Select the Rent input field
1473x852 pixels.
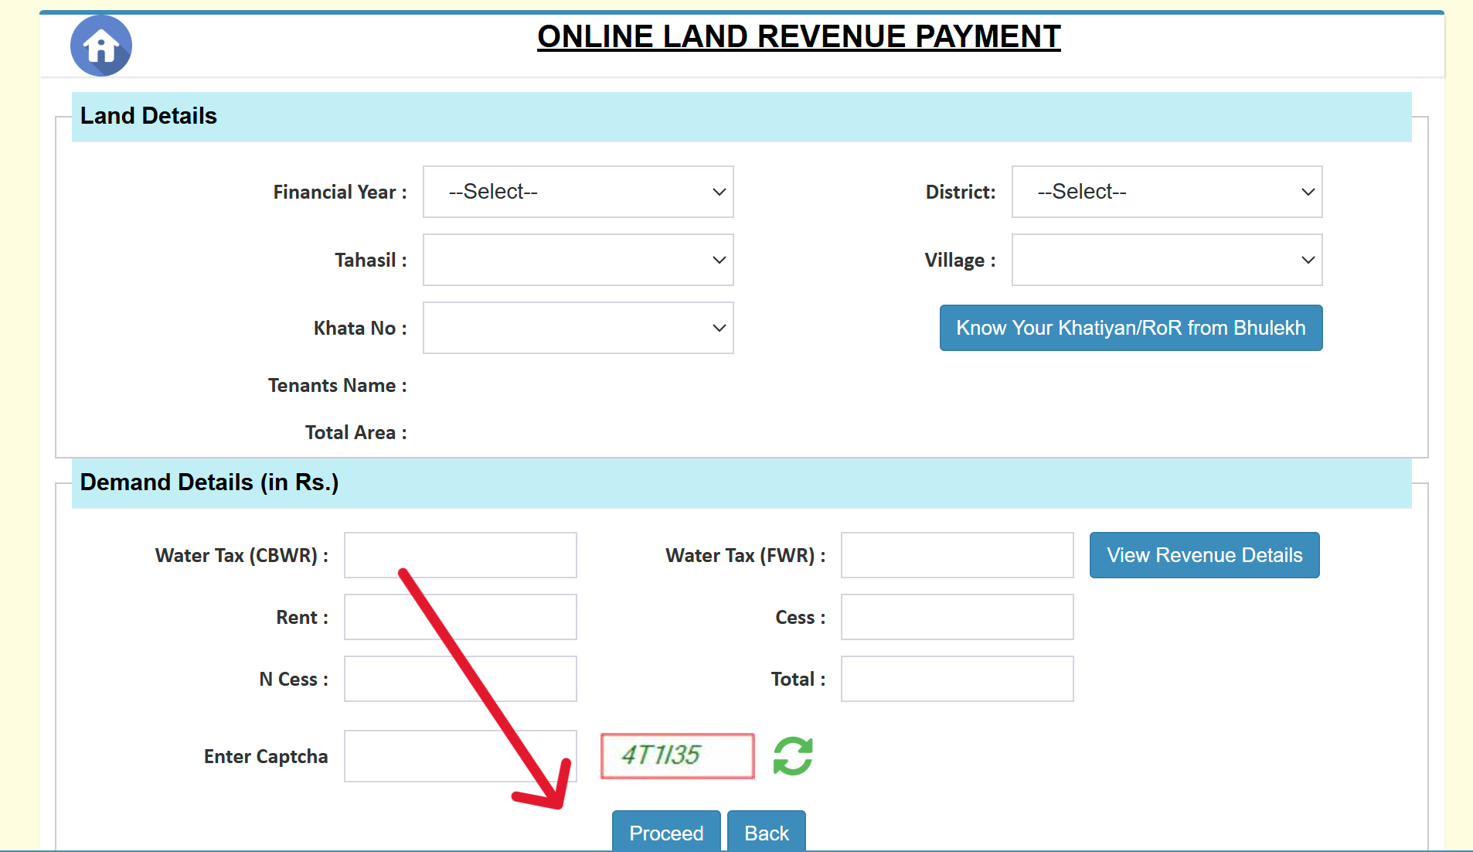click(x=461, y=617)
